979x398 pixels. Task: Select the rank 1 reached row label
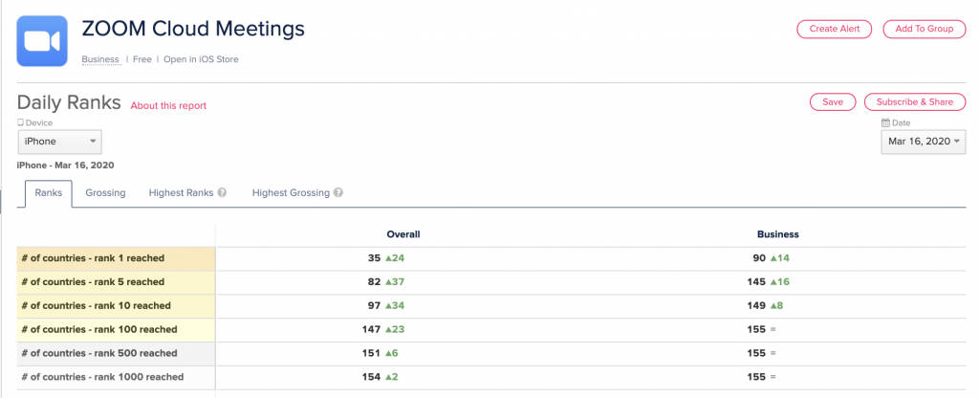click(x=93, y=258)
